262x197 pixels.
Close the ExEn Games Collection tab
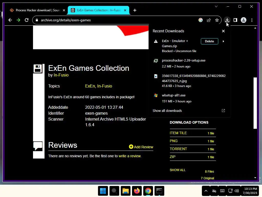point(125,10)
